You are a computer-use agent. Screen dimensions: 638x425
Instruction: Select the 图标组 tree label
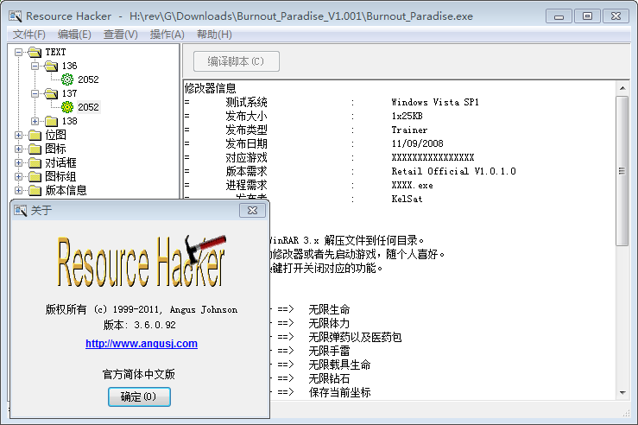coord(61,177)
